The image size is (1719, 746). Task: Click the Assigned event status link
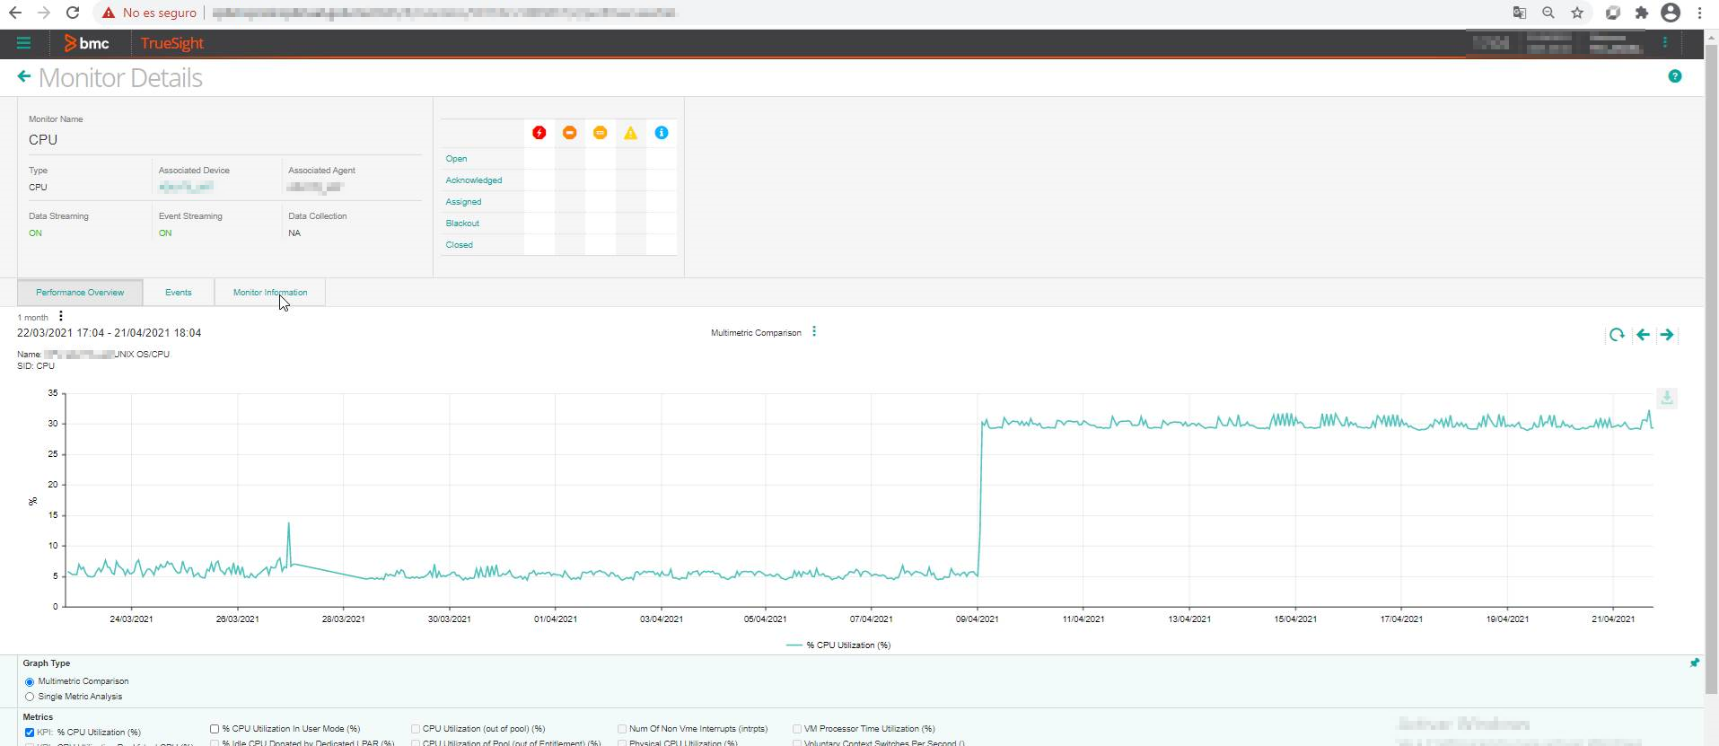463,202
